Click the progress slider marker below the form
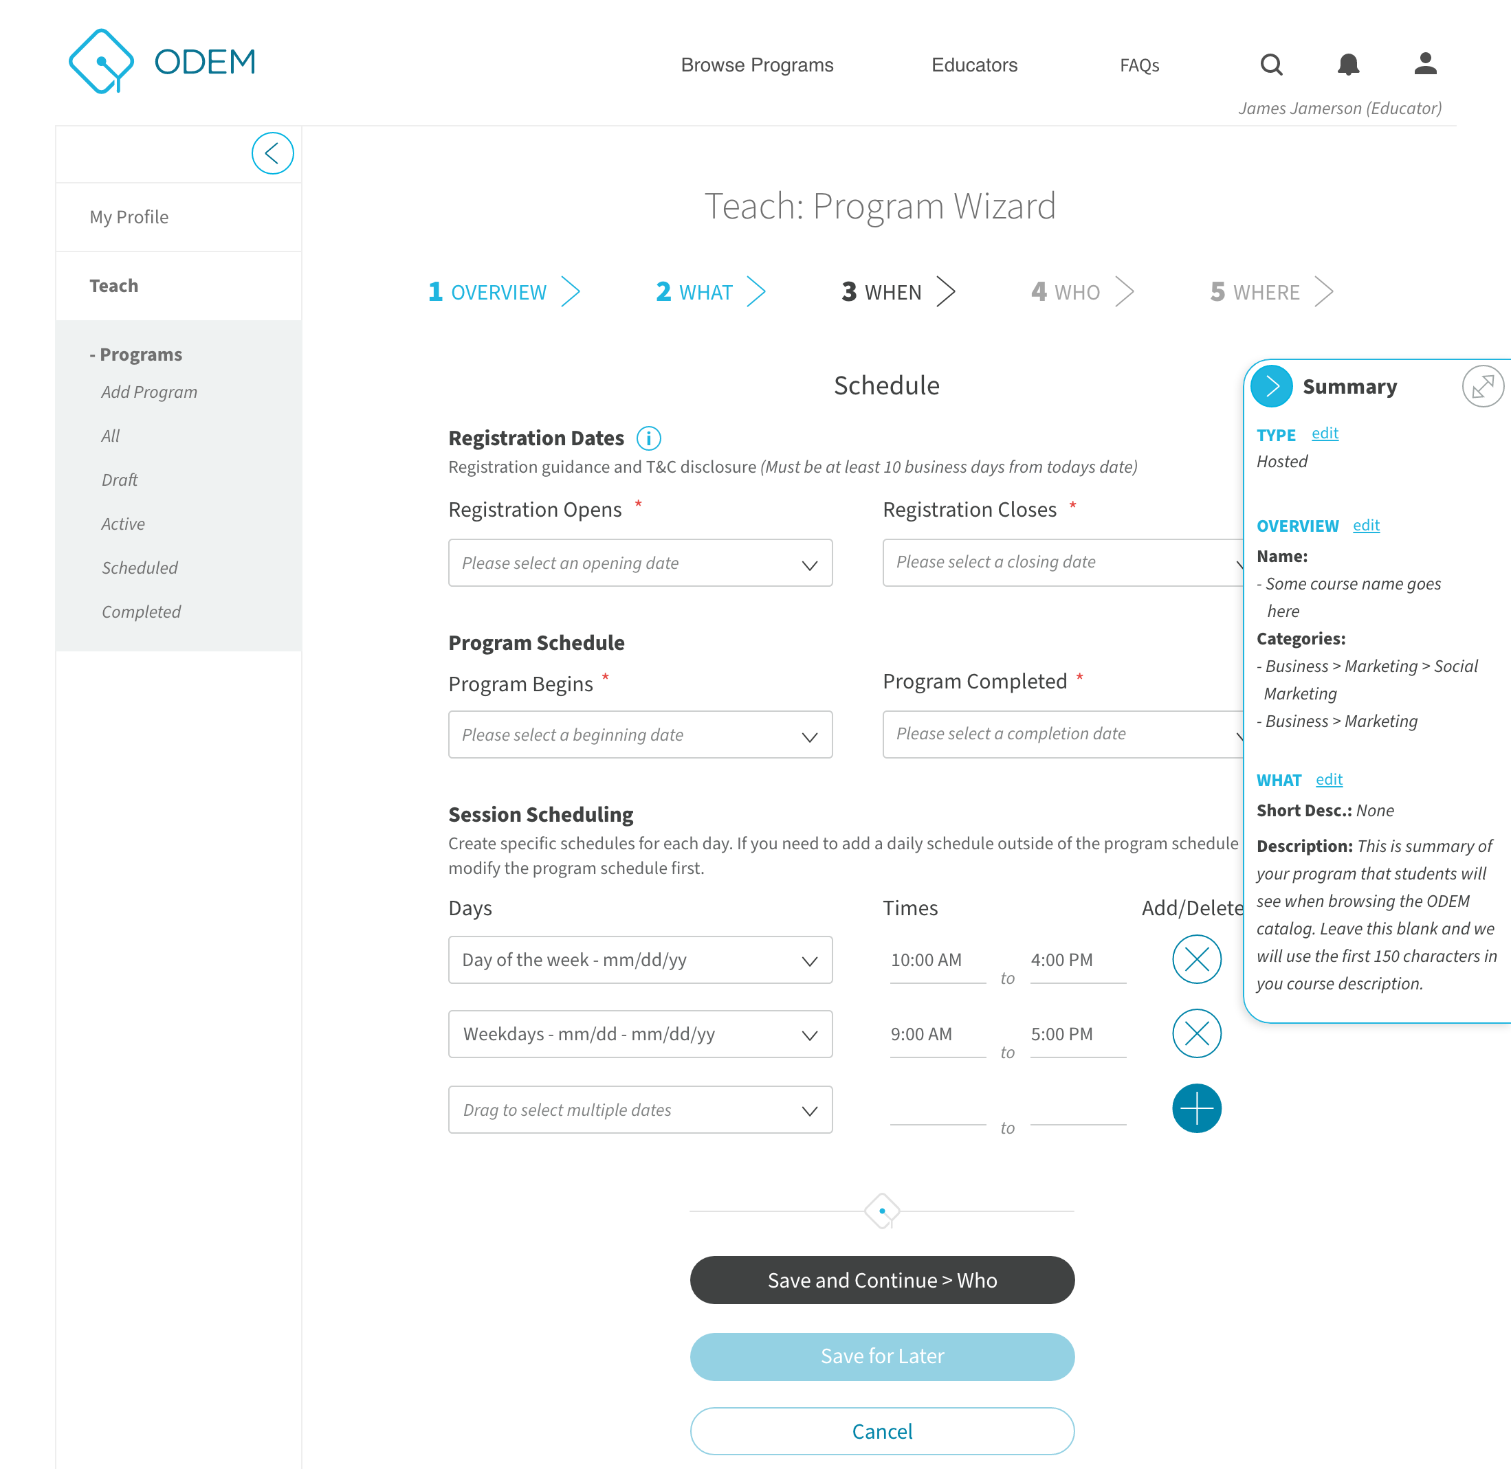1511x1469 pixels. coord(883,1210)
